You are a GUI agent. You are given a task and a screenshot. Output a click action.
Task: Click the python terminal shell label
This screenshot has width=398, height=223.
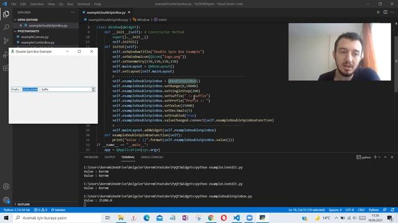tap(364, 157)
